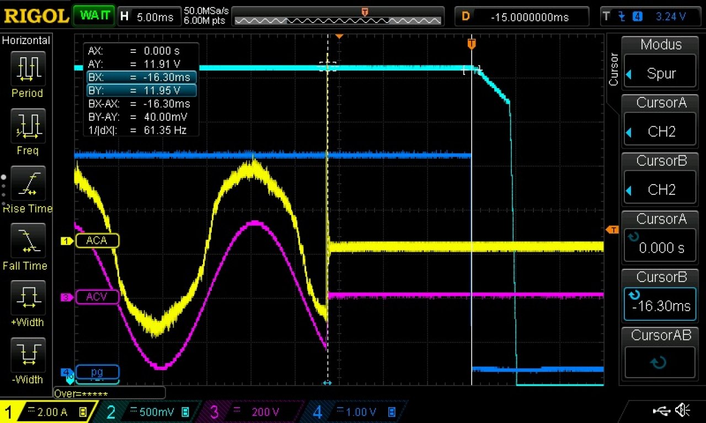Image resolution: width=706 pixels, height=423 pixels.
Task: Click the D -15.0000000ms delay readout
Action: click(x=521, y=17)
